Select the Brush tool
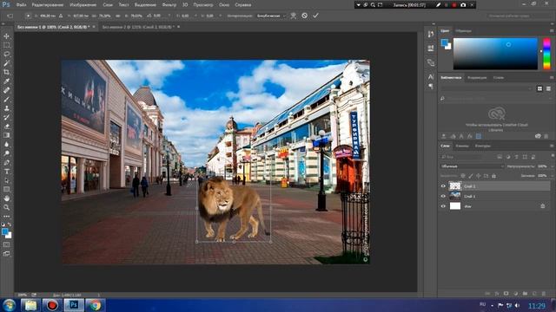The height and width of the screenshot is (312, 556). [x=6, y=100]
